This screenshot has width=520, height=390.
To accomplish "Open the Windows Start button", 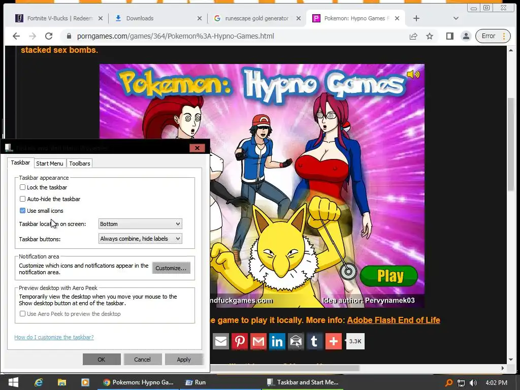I will pyautogui.click(x=13, y=382).
